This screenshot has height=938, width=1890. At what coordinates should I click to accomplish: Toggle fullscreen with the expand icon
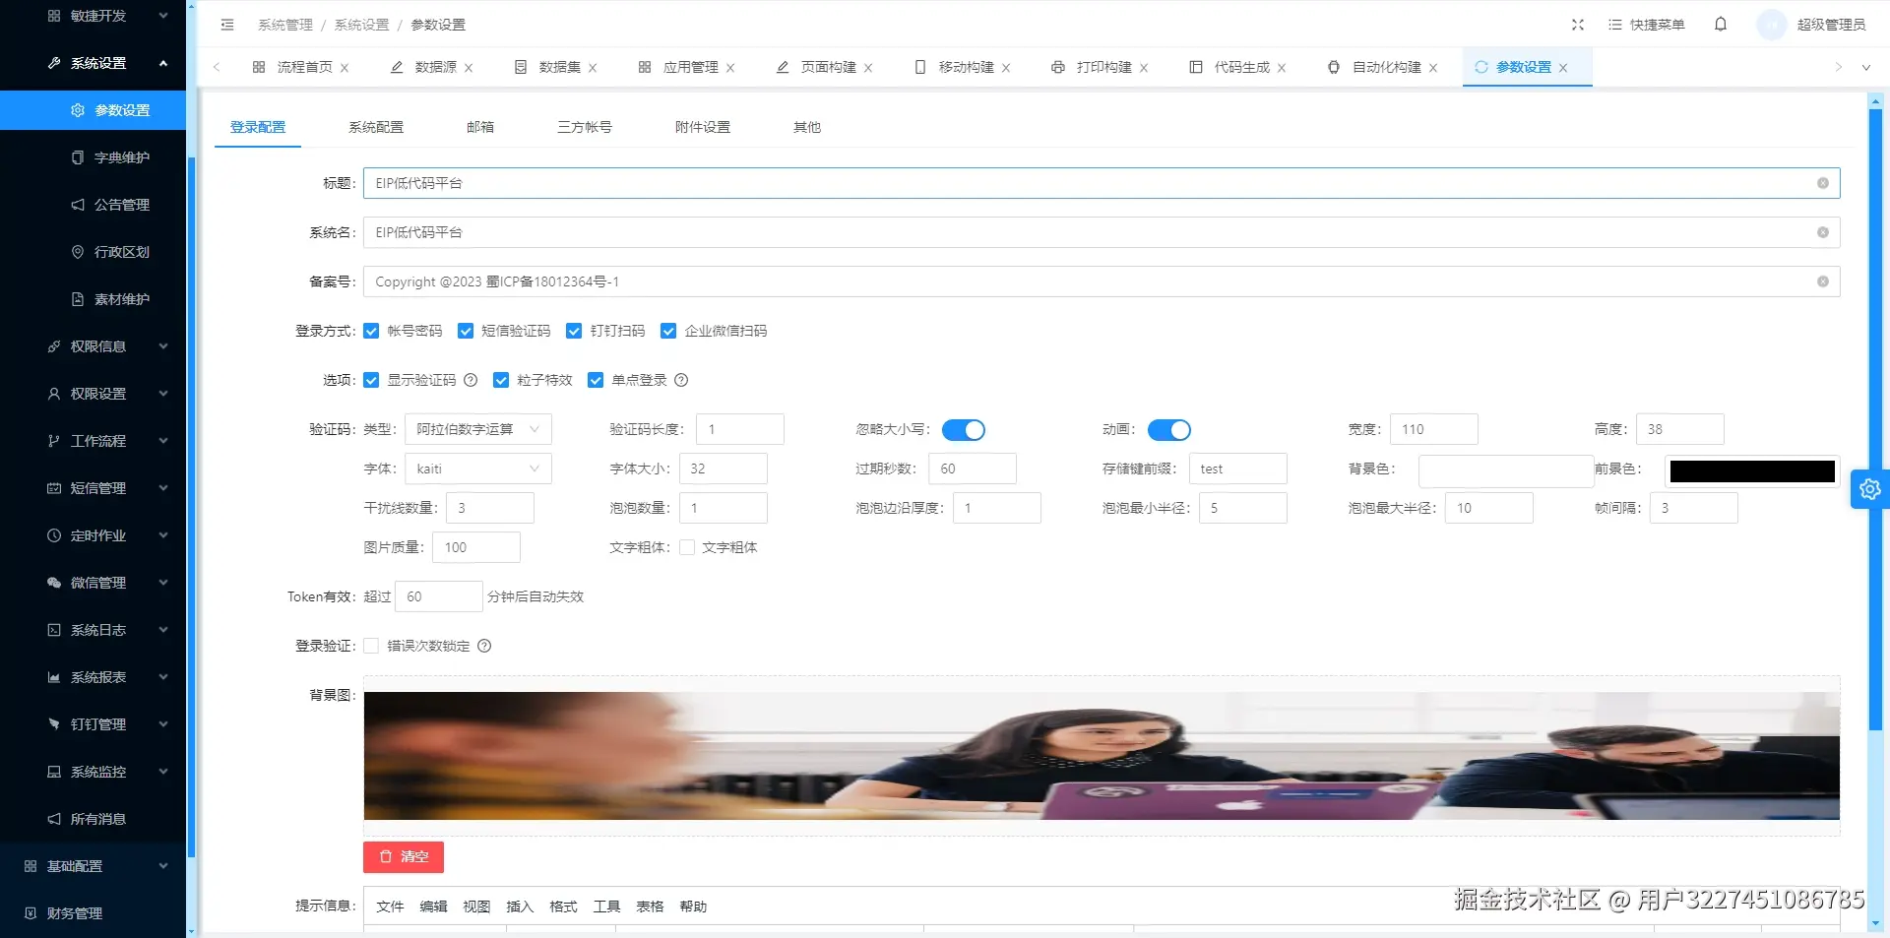pos(1578,25)
